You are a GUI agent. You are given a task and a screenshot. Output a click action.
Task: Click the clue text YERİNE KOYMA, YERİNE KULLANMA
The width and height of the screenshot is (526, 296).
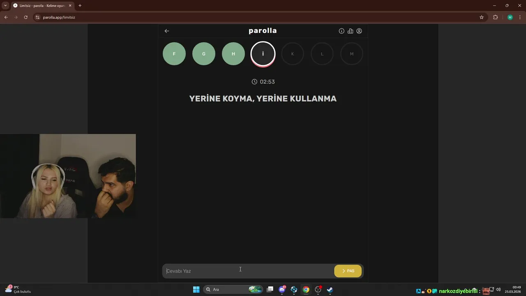tap(263, 99)
